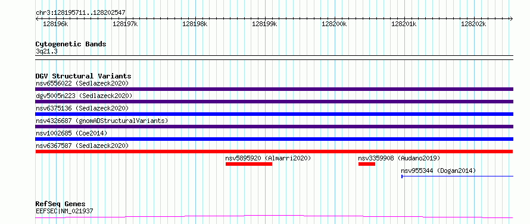Click the 128201k ruler tick label
530x224 pixels.
404,24
